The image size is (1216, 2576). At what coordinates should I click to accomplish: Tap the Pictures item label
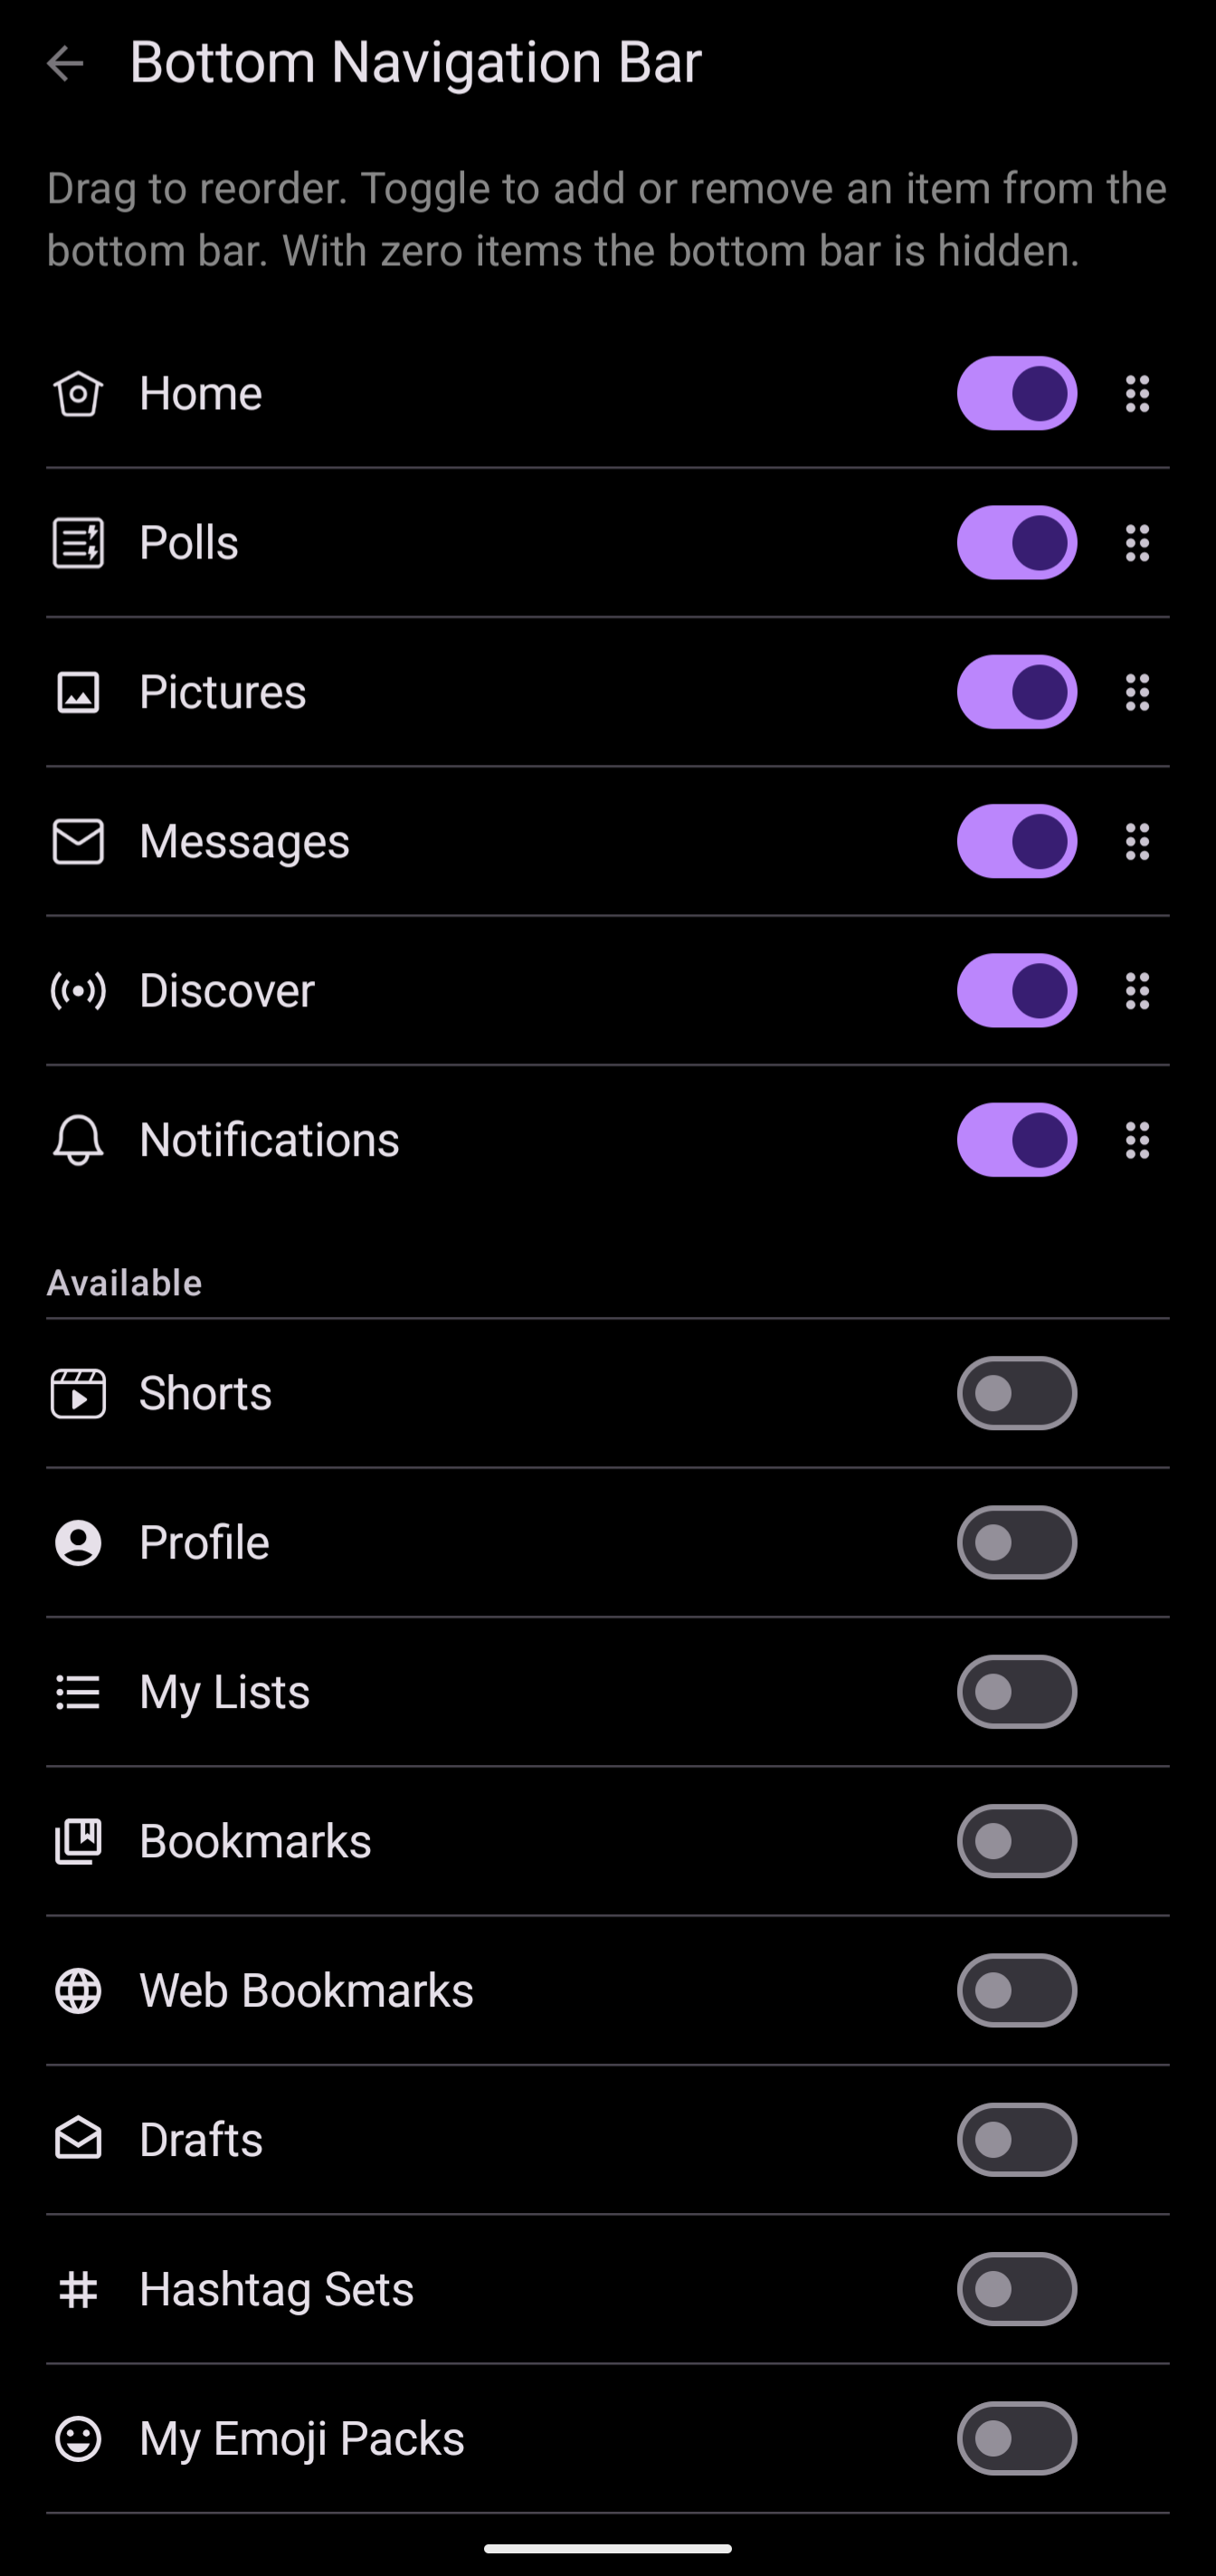coord(223,692)
